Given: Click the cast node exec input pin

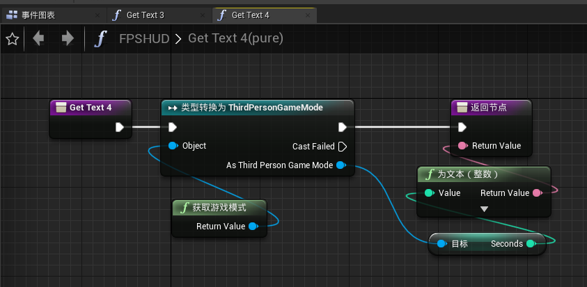Looking at the screenshot, I should click(172, 127).
